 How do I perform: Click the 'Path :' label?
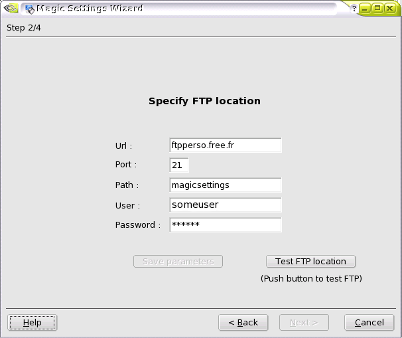[x=127, y=185]
